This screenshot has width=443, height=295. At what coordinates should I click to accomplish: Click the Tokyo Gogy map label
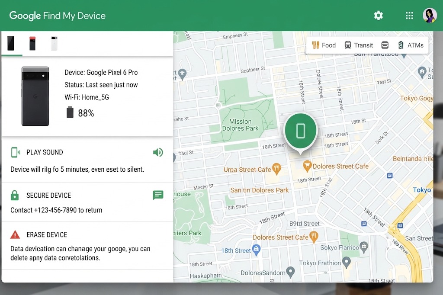(417, 98)
